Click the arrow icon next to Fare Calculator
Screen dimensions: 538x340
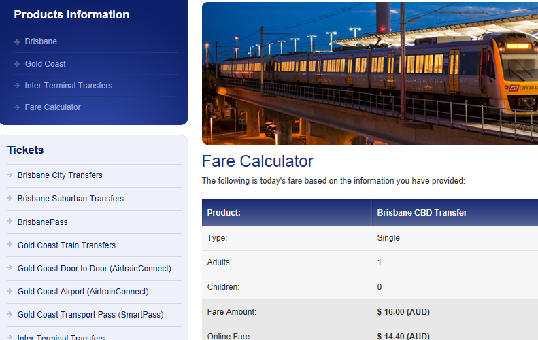click(x=17, y=107)
